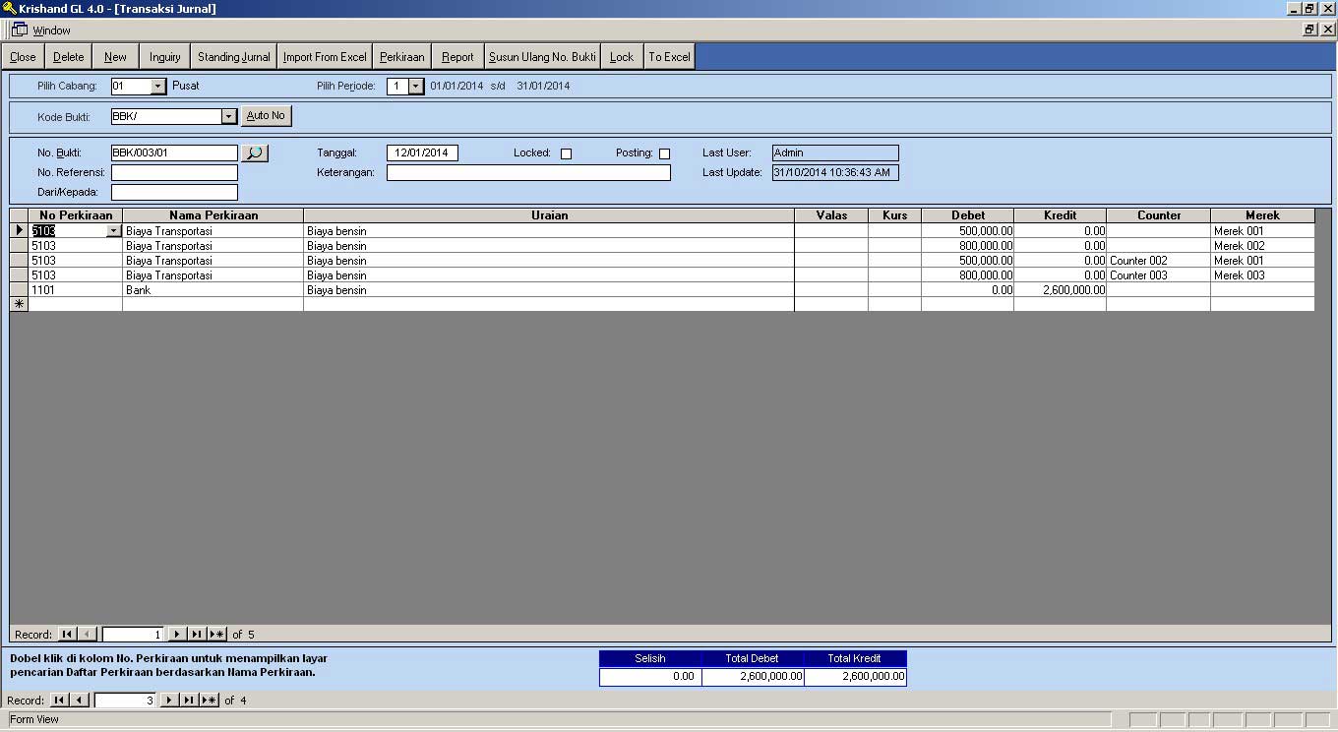Click the Inquiry toolbar button
This screenshot has height=732, width=1338.
click(165, 57)
